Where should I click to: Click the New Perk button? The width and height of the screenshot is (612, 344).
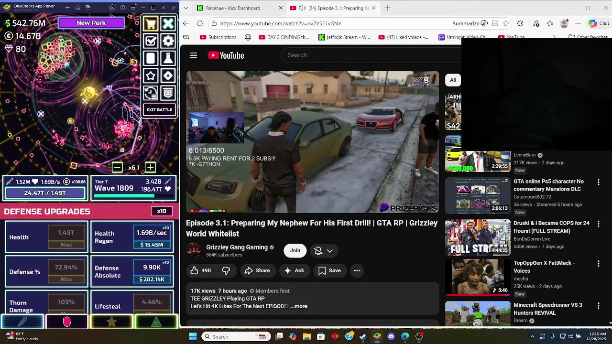(x=91, y=22)
